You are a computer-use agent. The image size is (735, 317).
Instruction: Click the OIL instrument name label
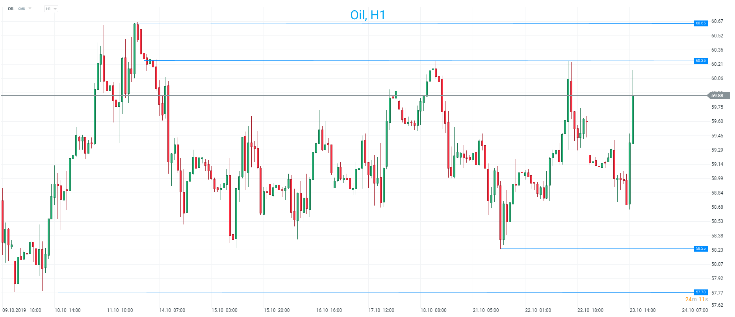point(11,9)
